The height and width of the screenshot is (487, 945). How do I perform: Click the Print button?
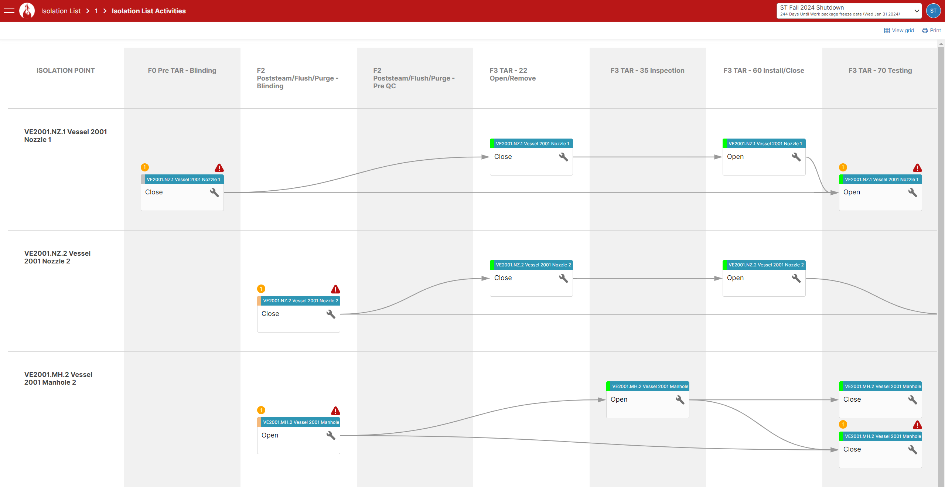(x=932, y=30)
